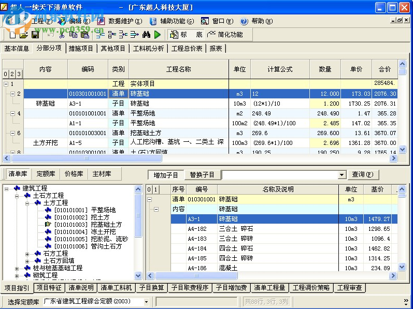The image size is (413, 309).
Task: Expand the 石方工程 tree node
Action: (x=27, y=254)
